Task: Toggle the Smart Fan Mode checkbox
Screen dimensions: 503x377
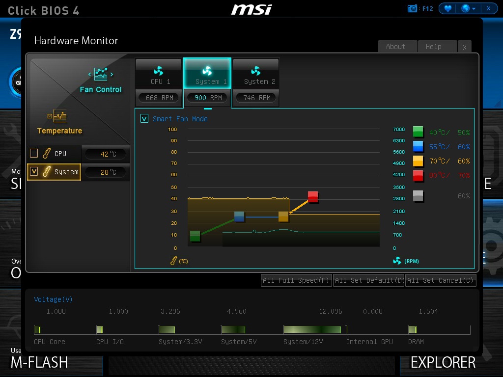Action: pos(144,119)
